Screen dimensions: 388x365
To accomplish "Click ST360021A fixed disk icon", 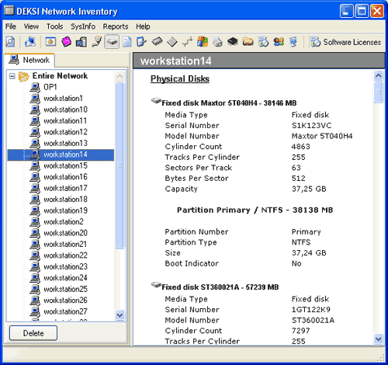I will coord(156,285).
